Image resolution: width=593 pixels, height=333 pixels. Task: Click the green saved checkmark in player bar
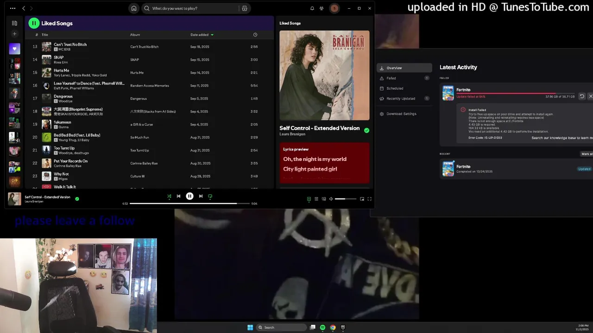[77, 199]
